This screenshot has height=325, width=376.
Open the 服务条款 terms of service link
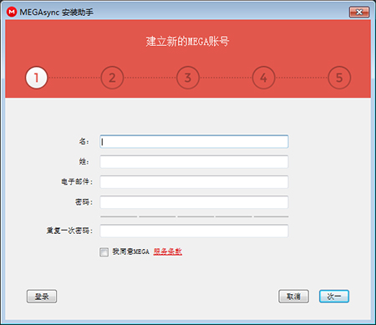coord(168,251)
